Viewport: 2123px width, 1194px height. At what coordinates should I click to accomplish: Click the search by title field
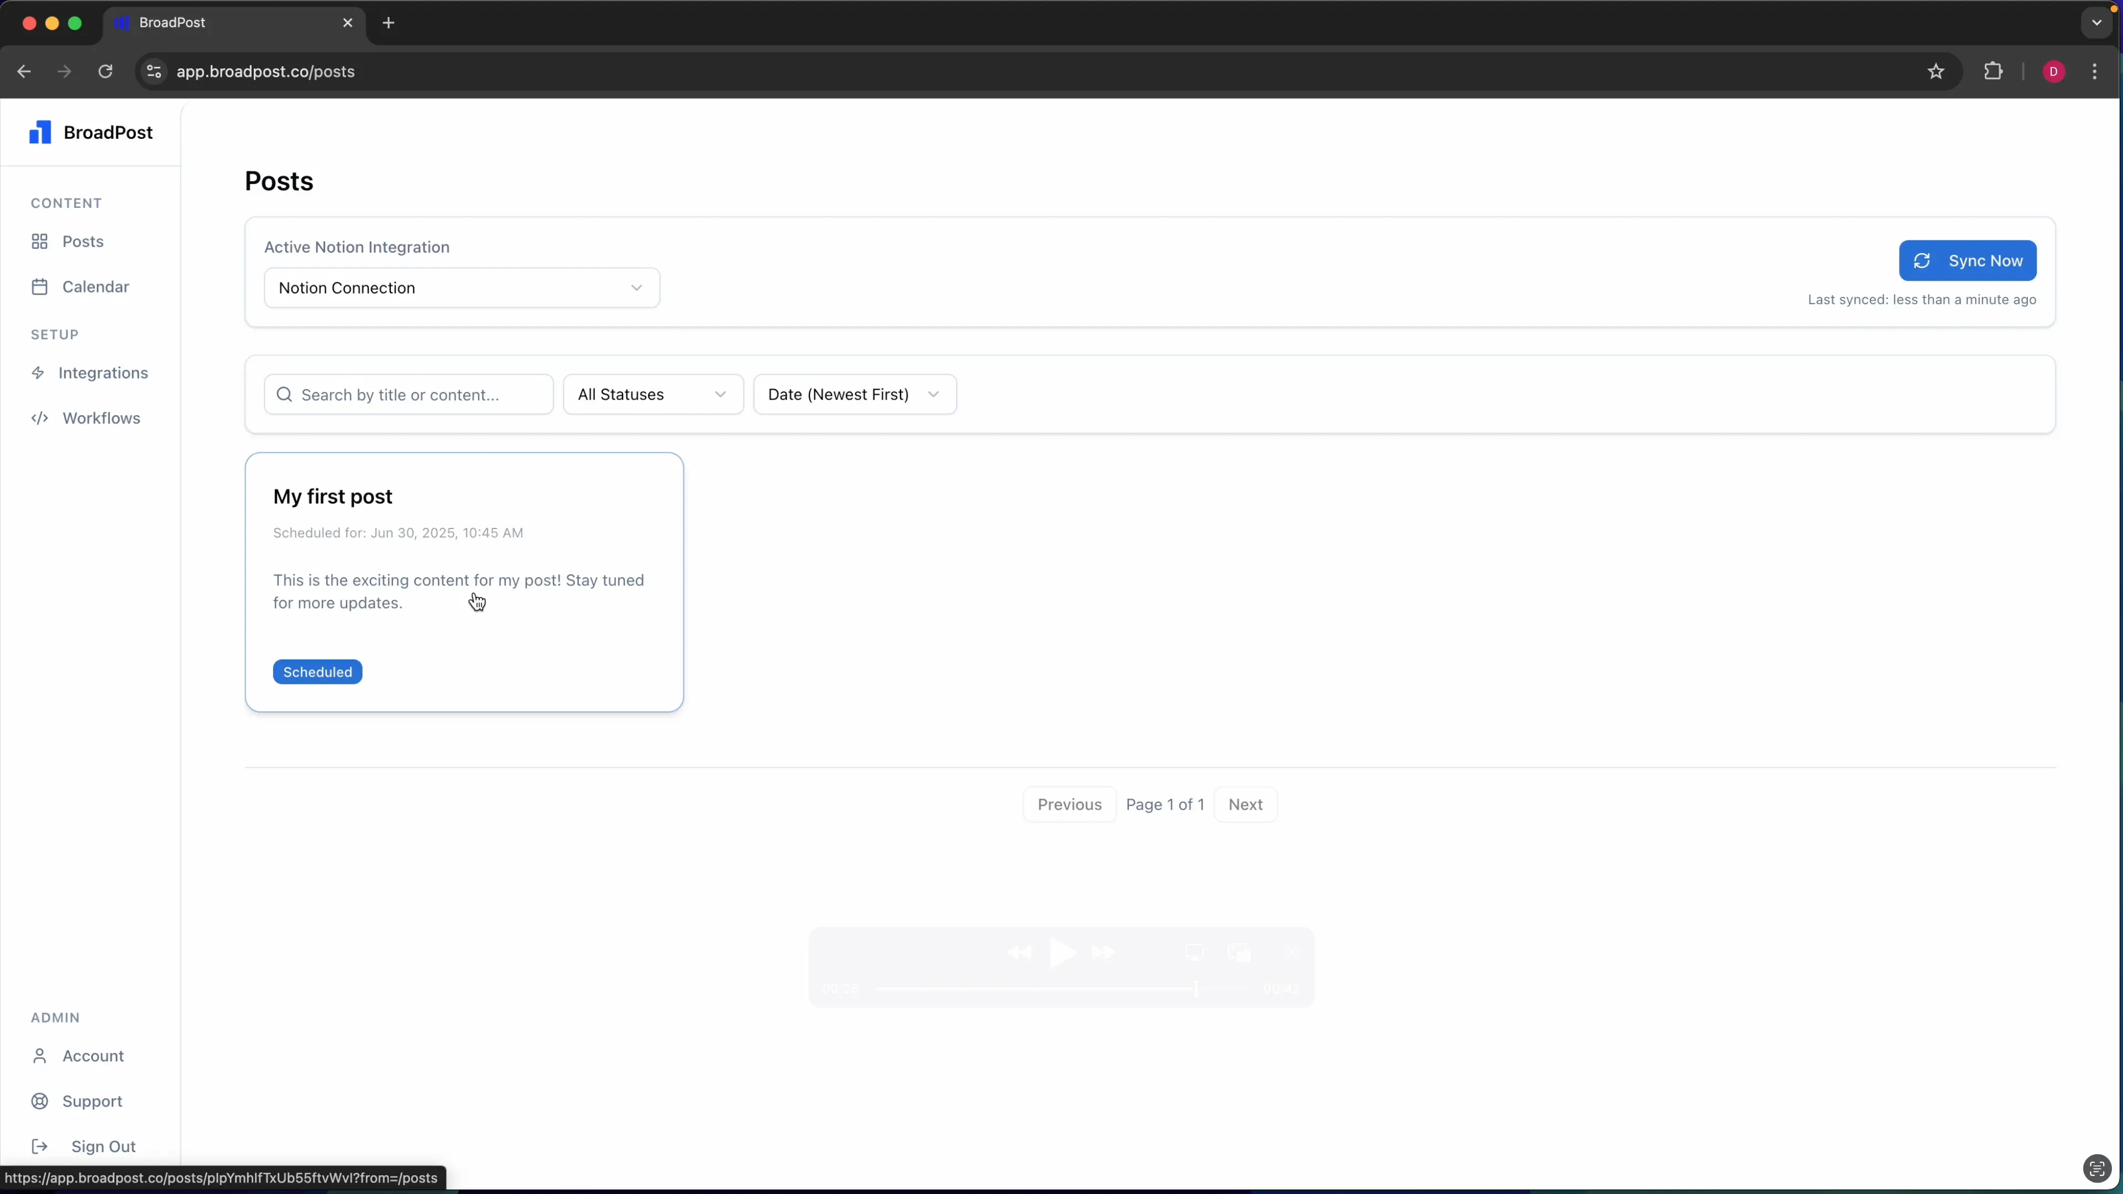[x=407, y=394]
